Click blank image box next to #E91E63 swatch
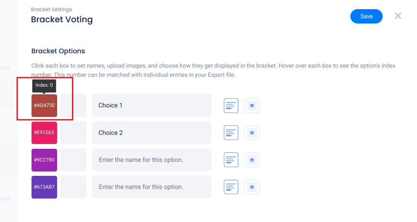 73,133
